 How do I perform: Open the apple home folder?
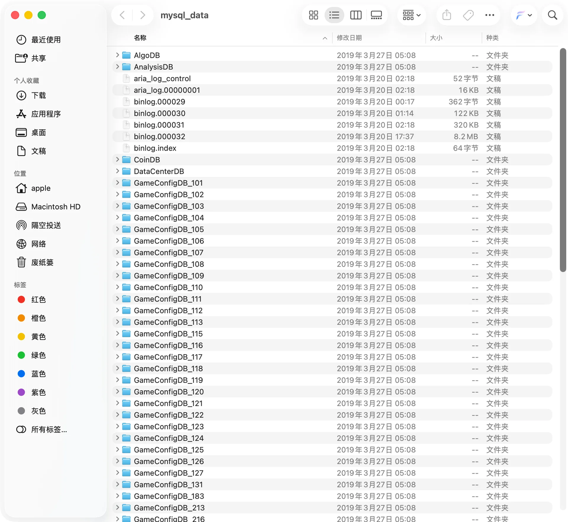tap(33, 188)
